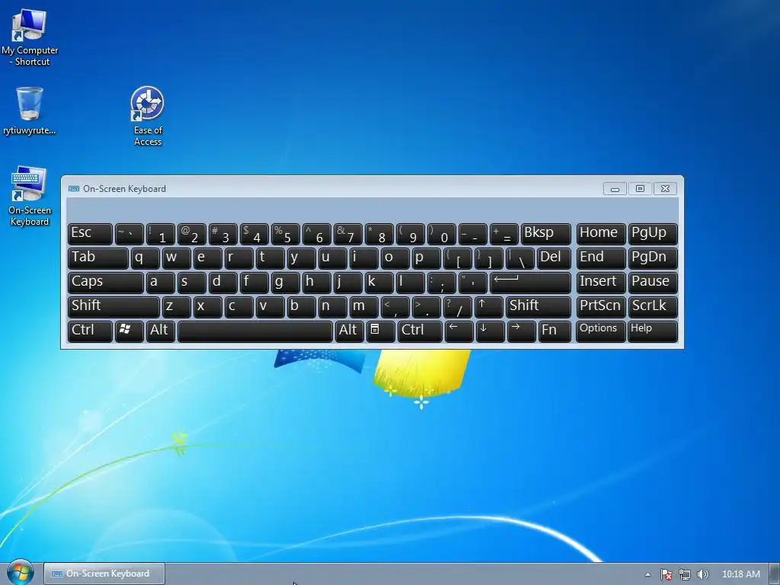The width and height of the screenshot is (780, 585).
Task: Click the comma key
Action: click(395, 306)
